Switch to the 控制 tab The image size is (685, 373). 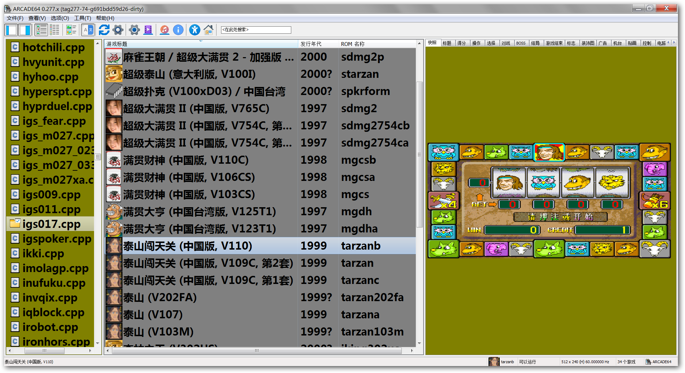[x=647, y=43]
